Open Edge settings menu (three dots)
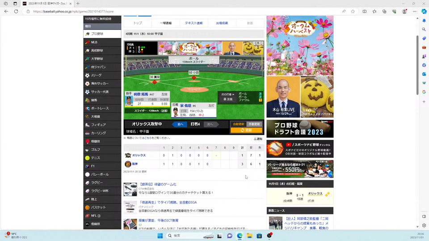429x241 pixels. tap(415, 12)
